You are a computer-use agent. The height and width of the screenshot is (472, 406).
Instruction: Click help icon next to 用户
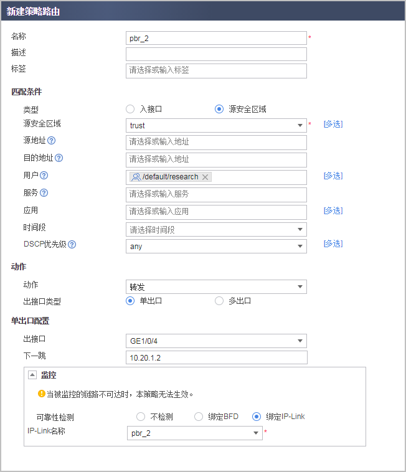tap(44, 176)
